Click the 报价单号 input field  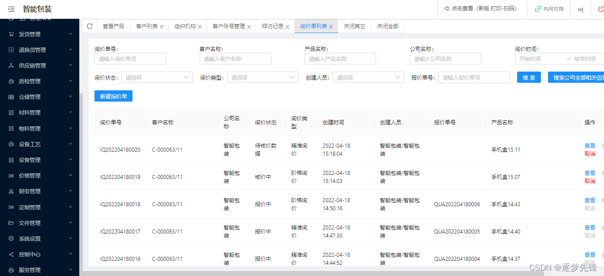[474, 77]
